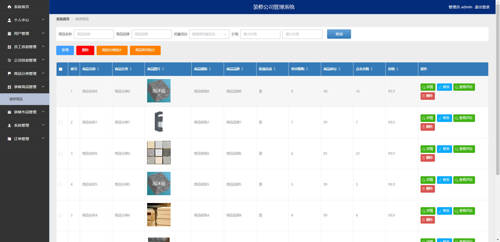The height and width of the screenshot is (242, 500).
Task: Expand the 个人中心 menu chevron
Action: tap(43, 20)
